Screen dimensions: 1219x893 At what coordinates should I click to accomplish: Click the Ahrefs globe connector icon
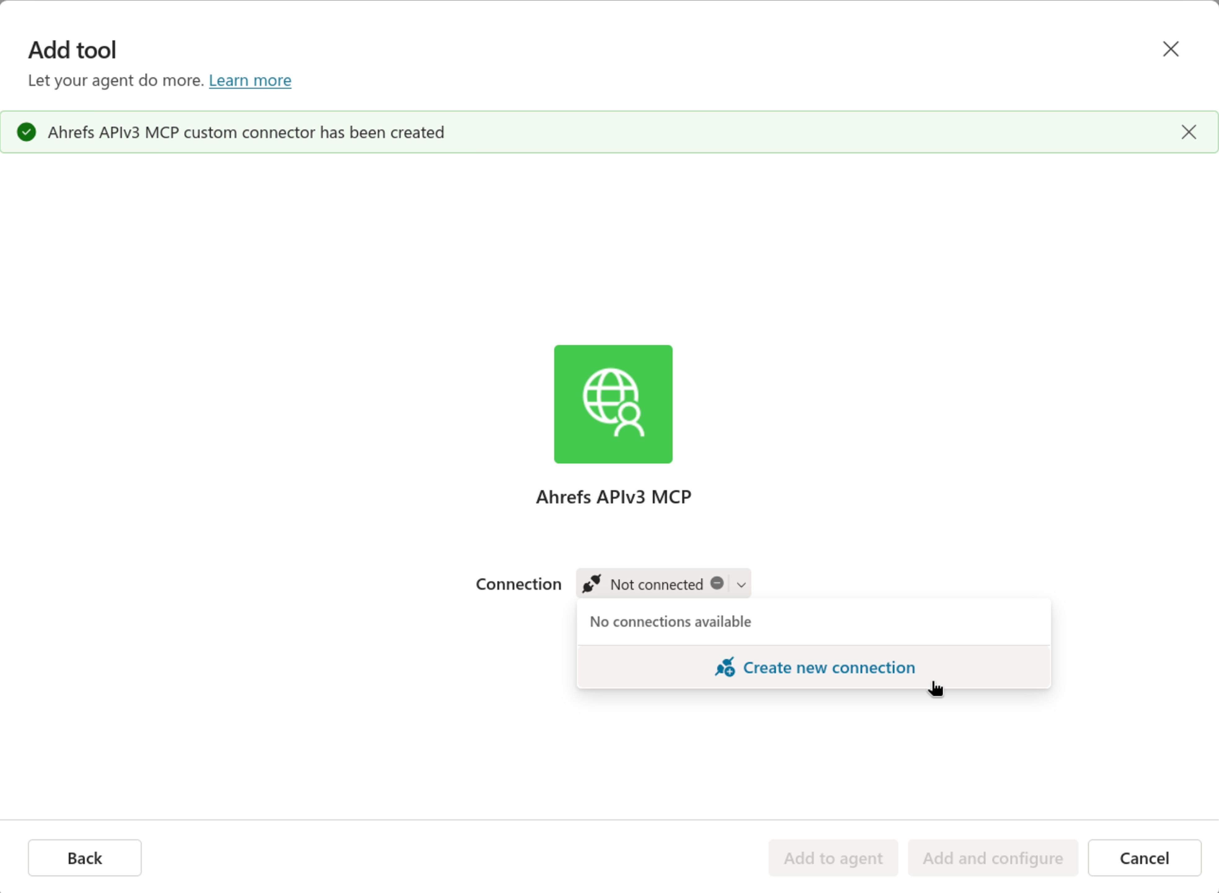click(x=613, y=404)
